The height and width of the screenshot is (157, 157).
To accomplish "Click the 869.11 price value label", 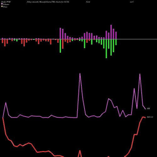I will point(150,117).
